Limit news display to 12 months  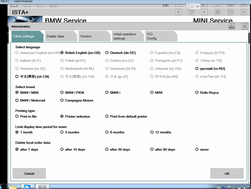click(161, 132)
